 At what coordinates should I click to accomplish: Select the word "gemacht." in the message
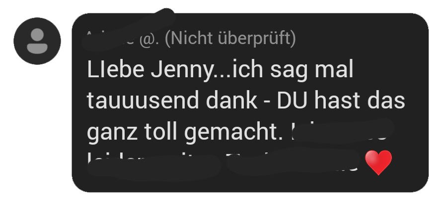tap(233, 132)
